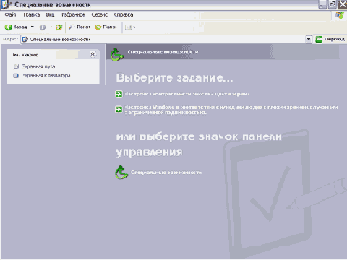Click the green Back arrow button
This screenshot has width=347, height=260.
click(x=9, y=27)
